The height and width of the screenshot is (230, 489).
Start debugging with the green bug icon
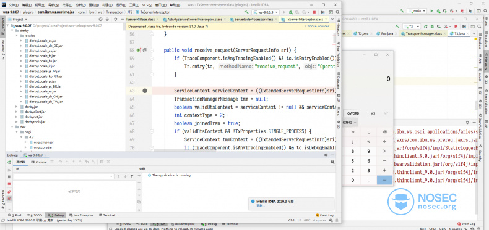coord(291,12)
